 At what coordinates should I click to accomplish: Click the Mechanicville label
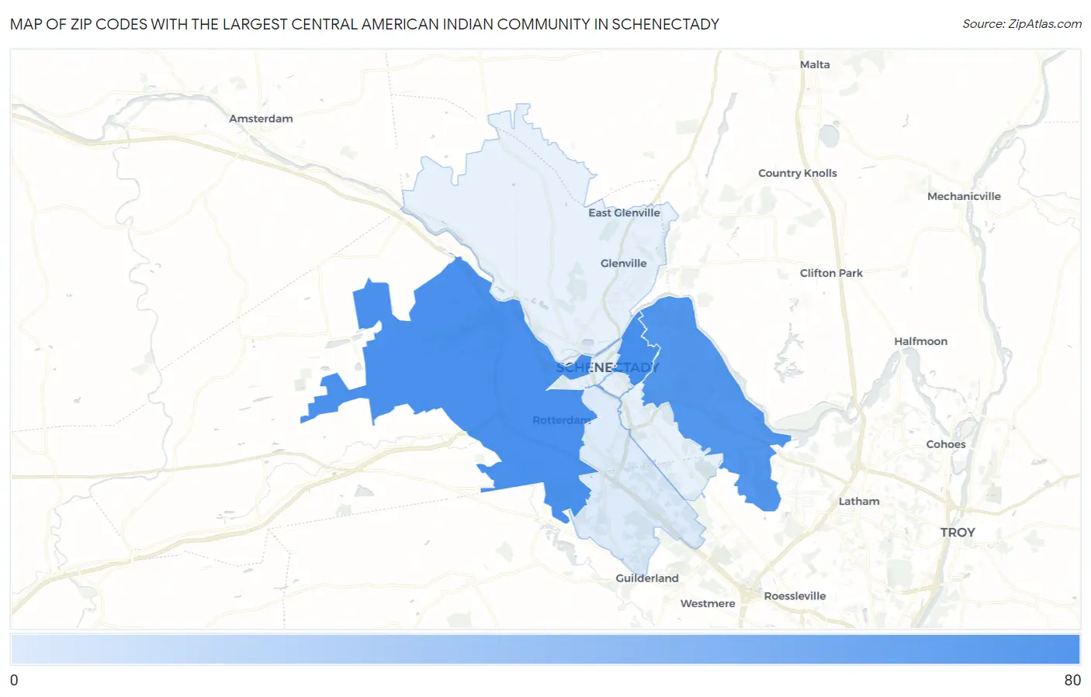click(x=964, y=196)
